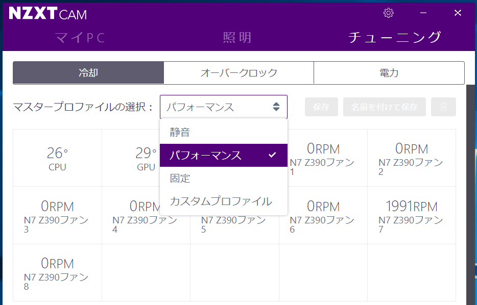Click the 保存 button
This screenshot has width=477, height=305.
[x=321, y=107]
